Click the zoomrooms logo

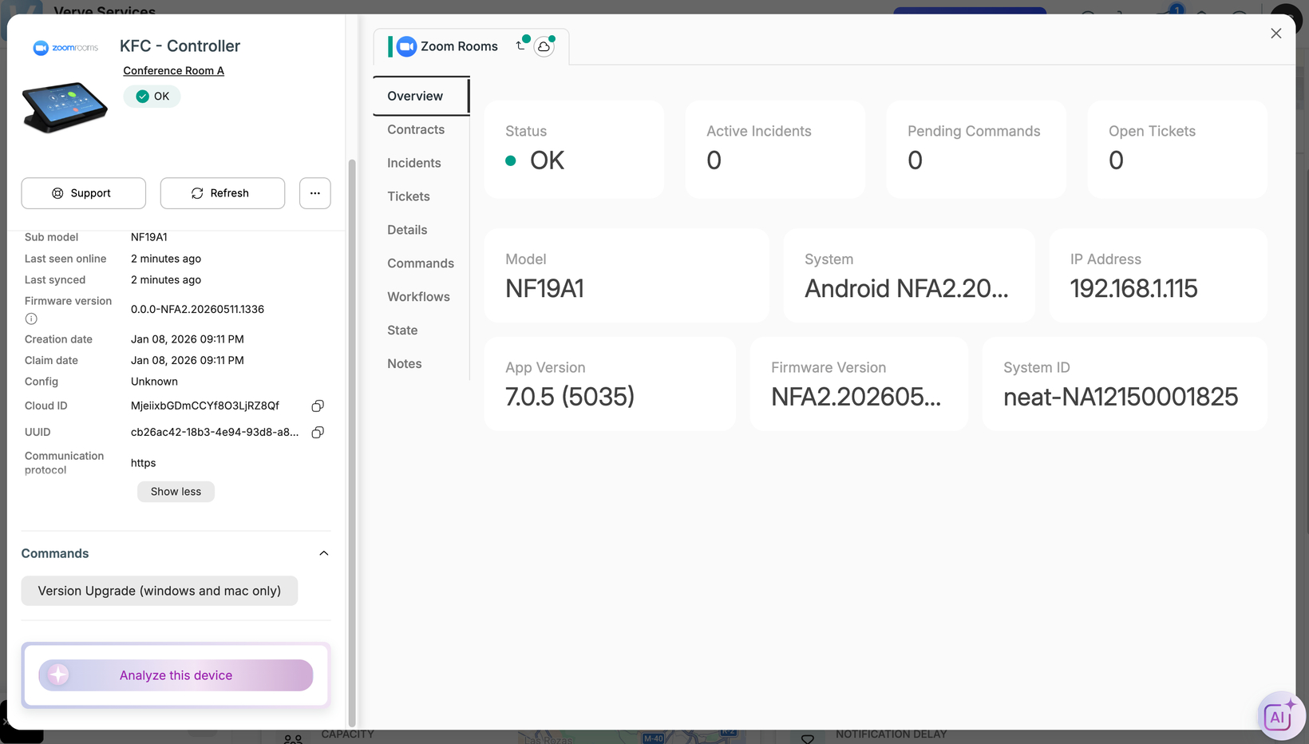click(x=65, y=48)
